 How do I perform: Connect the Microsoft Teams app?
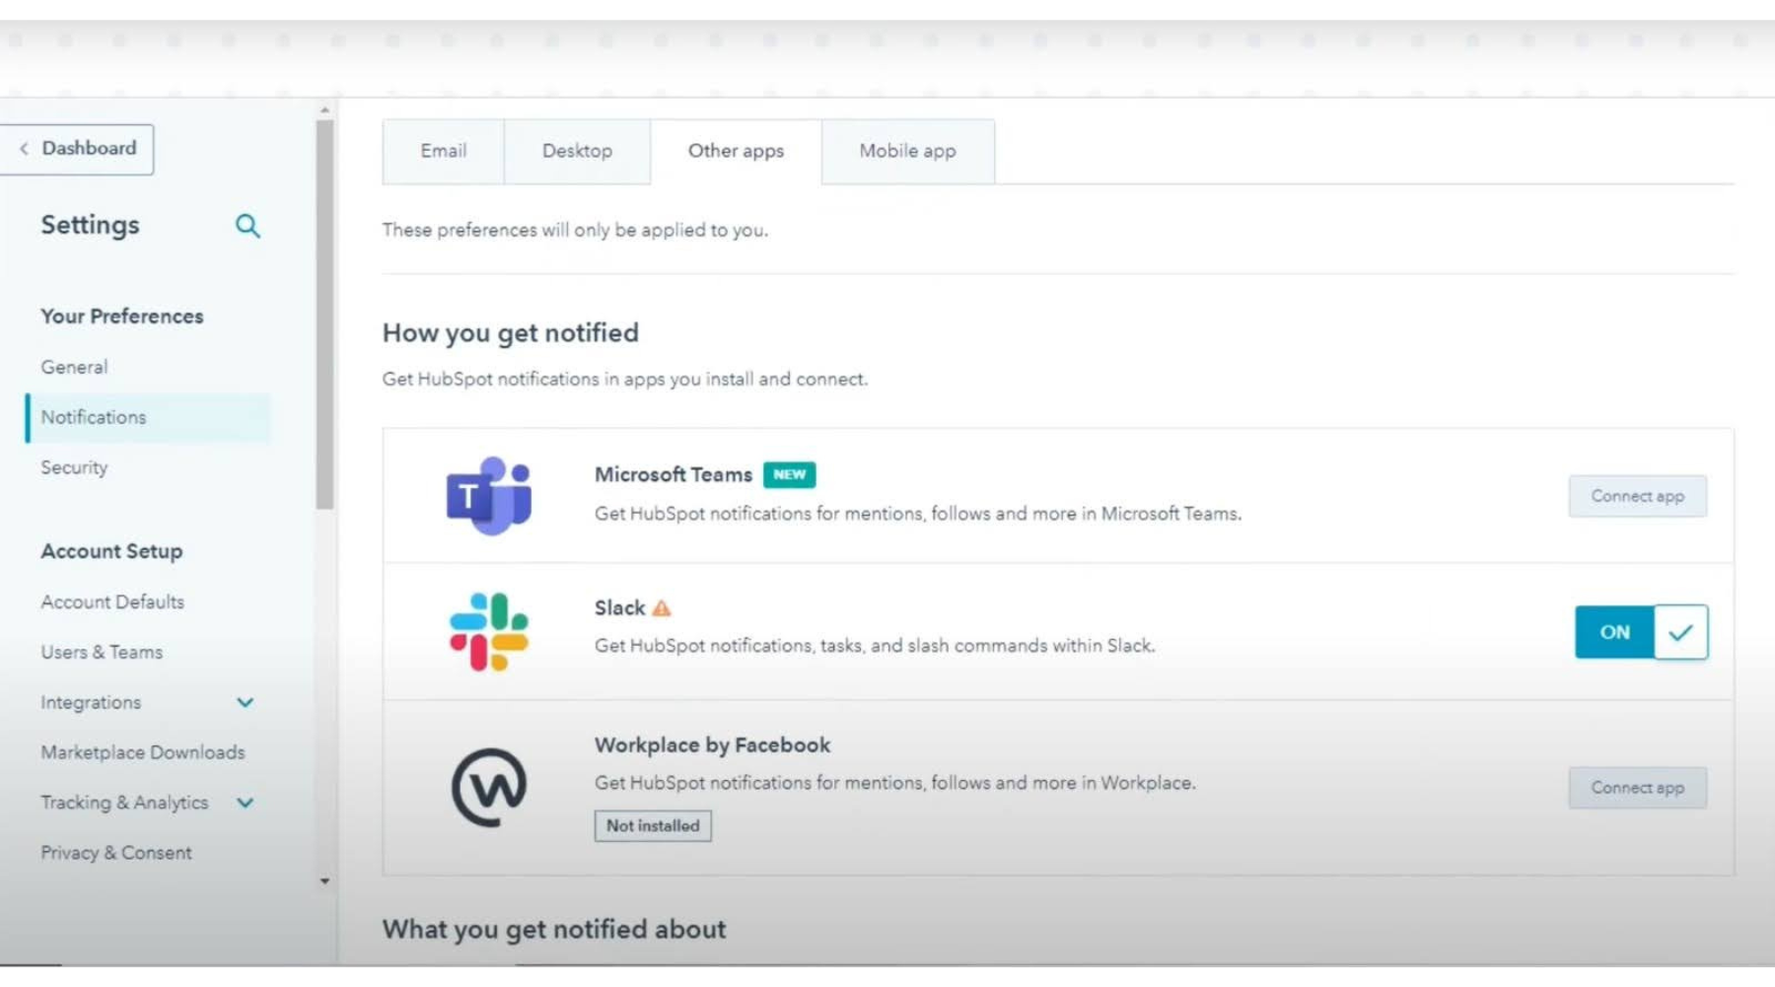tap(1637, 496)
